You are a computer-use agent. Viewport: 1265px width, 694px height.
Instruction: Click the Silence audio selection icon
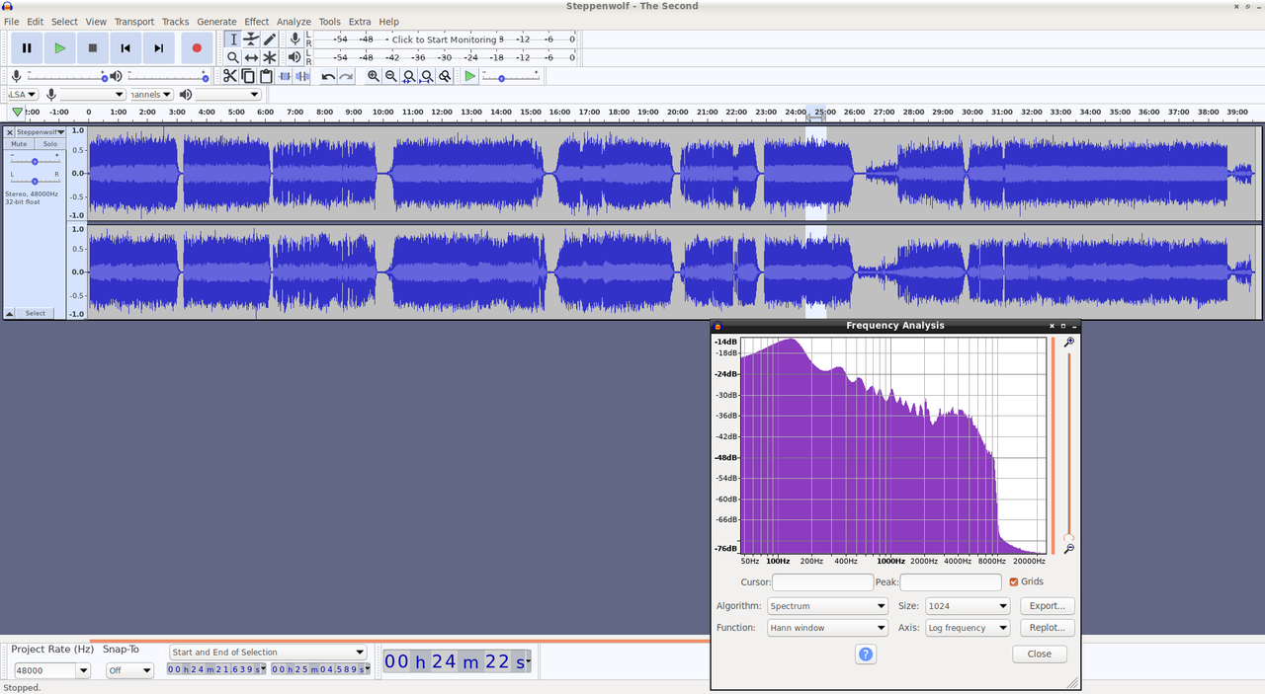click(302, 76)
